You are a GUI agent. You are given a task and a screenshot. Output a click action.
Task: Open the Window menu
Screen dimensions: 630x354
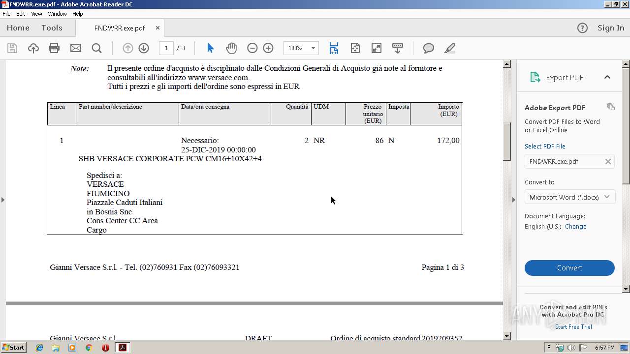point(57,14)
